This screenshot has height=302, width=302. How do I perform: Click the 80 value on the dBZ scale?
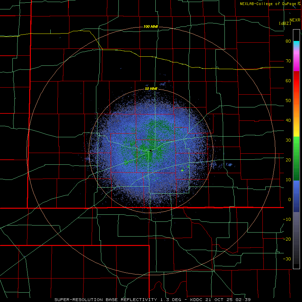tap(288, 41)
